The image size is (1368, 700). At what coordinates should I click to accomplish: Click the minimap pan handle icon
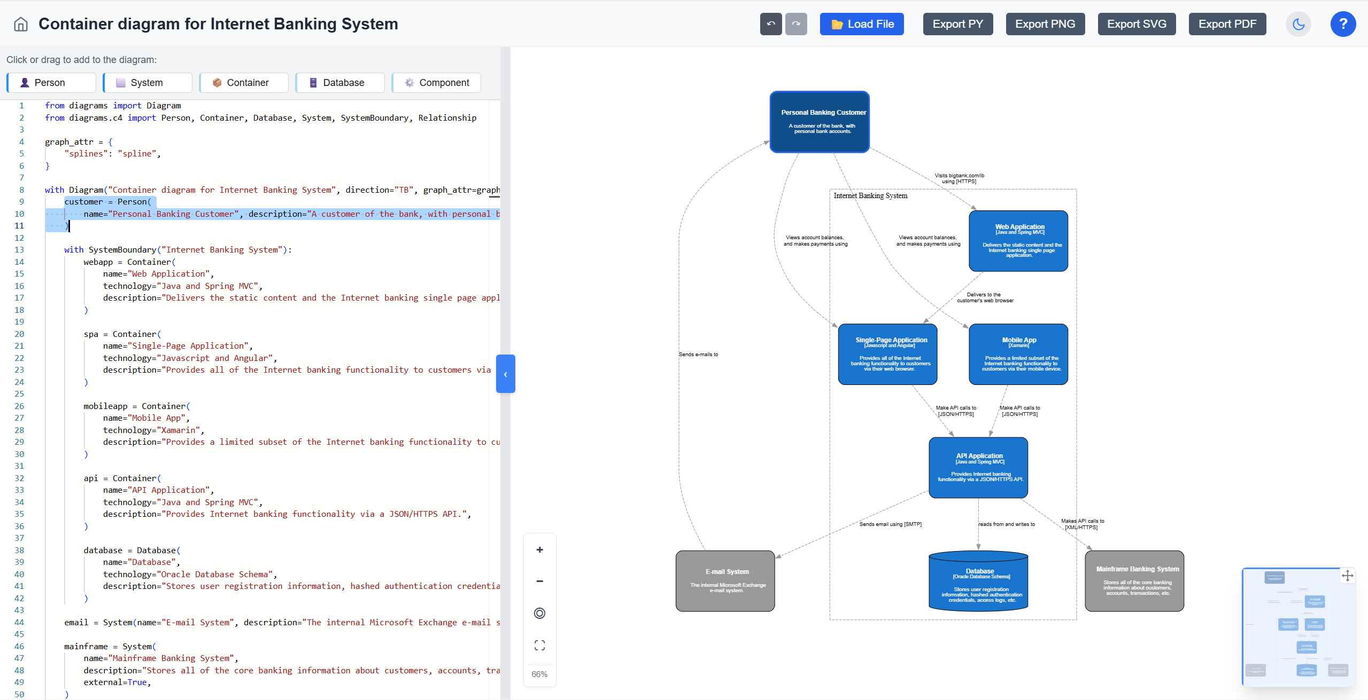[x=1348, y=576]
